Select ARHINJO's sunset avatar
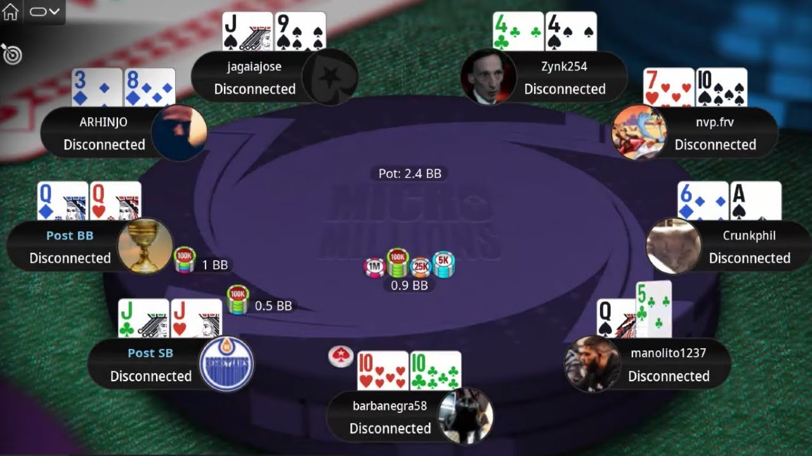Image resolution: width=812 pixels, height=456 pixels. (180, 132)
